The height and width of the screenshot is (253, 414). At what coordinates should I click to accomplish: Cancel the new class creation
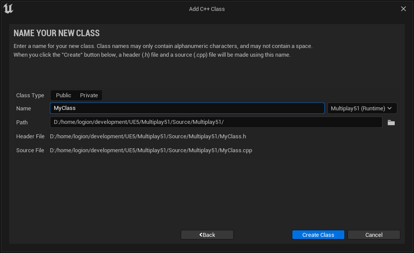374,235
